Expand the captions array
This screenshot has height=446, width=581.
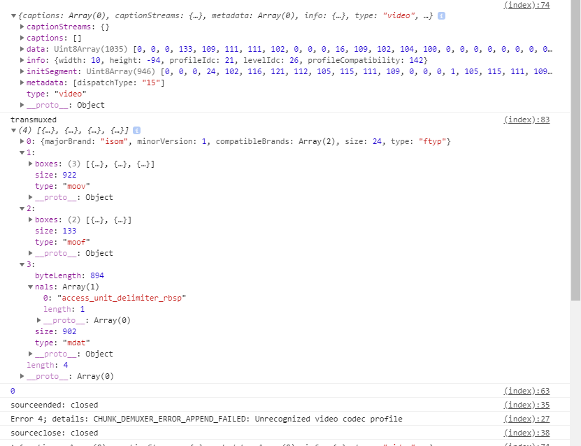22,37
